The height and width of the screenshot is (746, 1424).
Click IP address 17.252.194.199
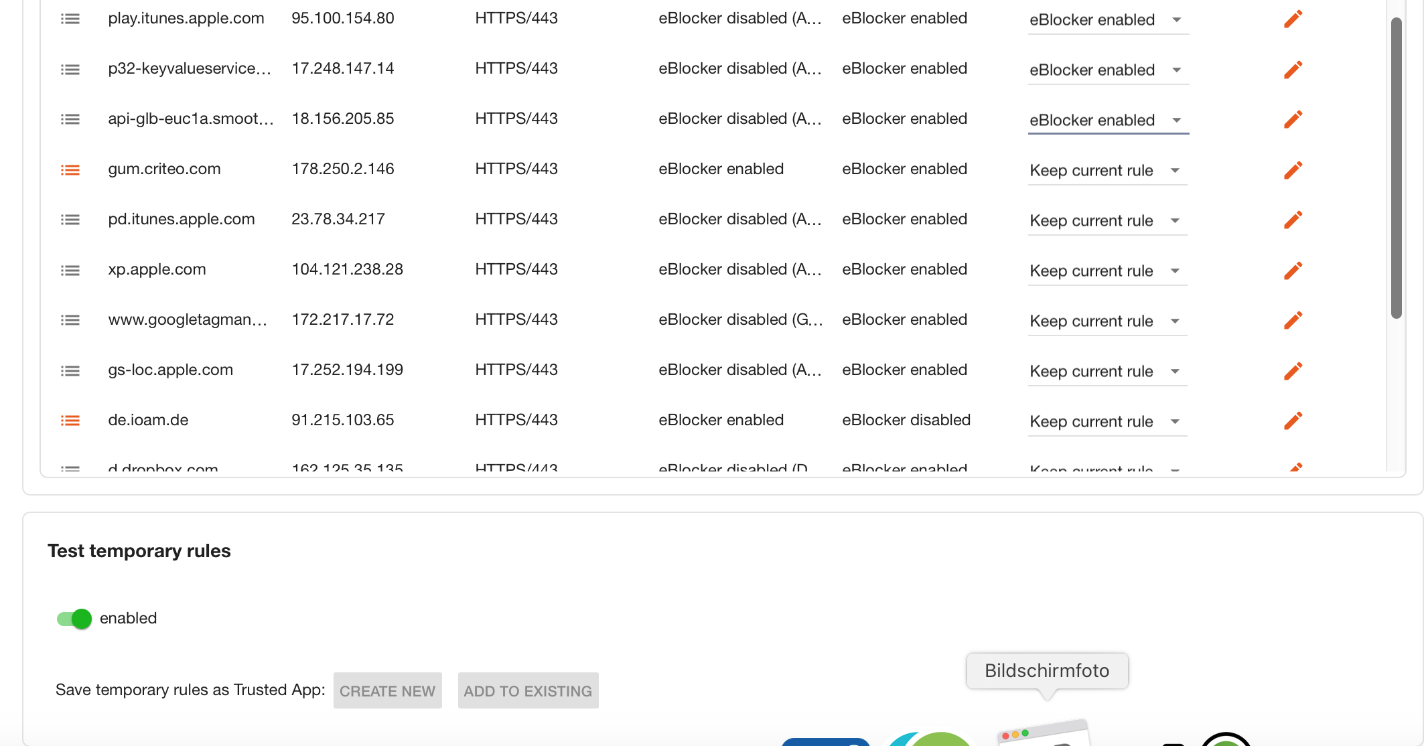point(348,370)
